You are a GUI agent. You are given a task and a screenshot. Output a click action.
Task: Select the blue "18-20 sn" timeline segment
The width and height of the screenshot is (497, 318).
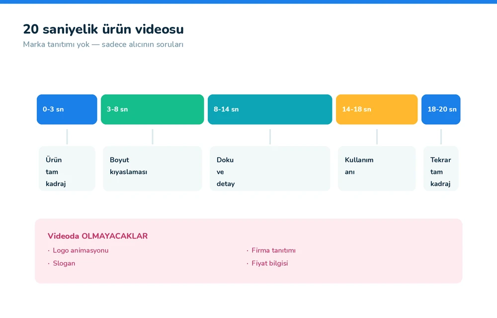(440, 109)
